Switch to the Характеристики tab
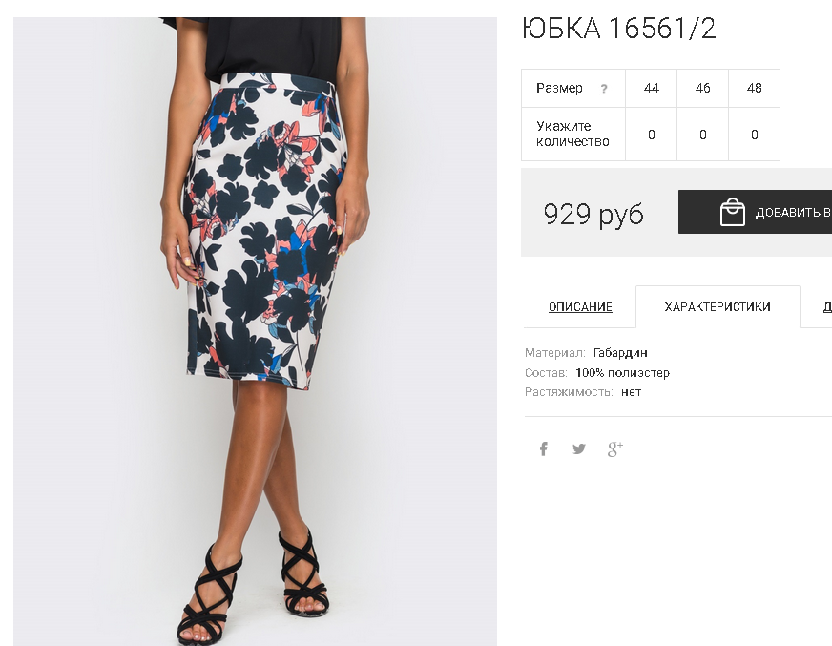This screenshot has height=646, width=832. click(x=718, y=307)
